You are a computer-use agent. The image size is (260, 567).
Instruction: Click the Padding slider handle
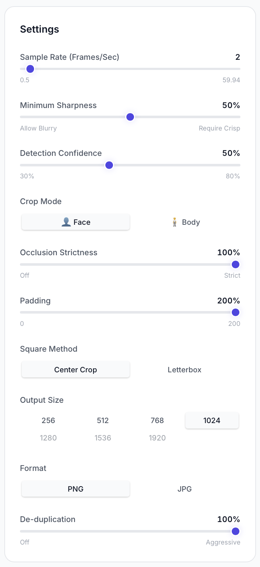tap(235, 312)
